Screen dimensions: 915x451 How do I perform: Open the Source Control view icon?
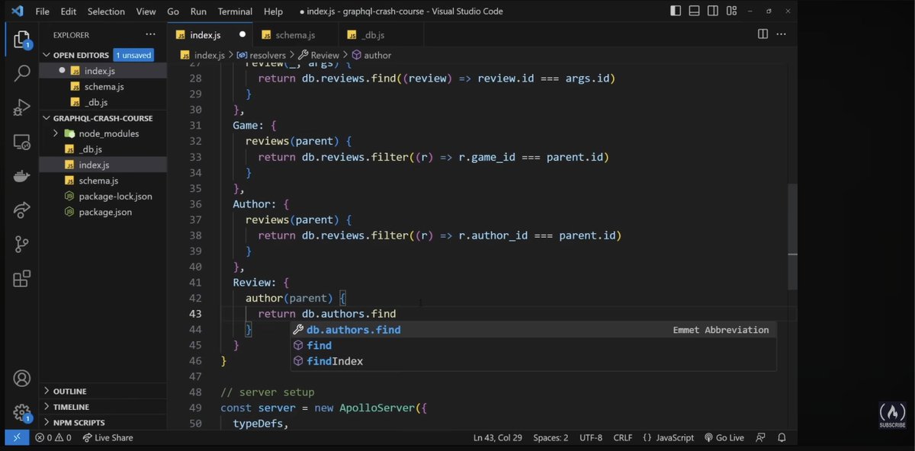(x=22, y=245)
